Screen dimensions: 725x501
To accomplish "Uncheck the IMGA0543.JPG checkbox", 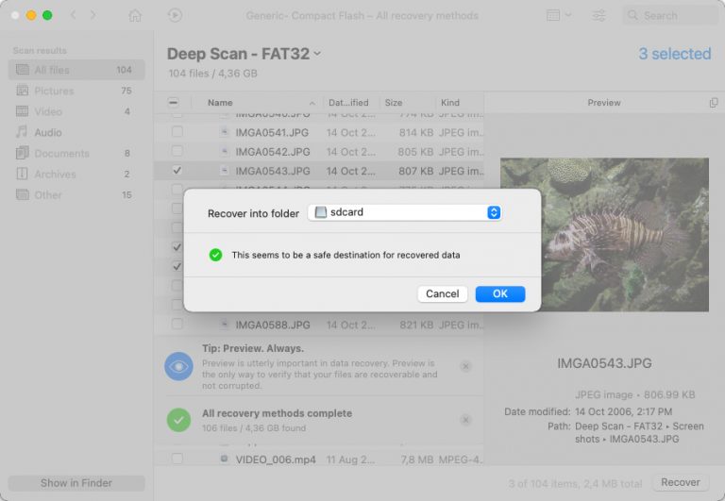I will point(177,171).
